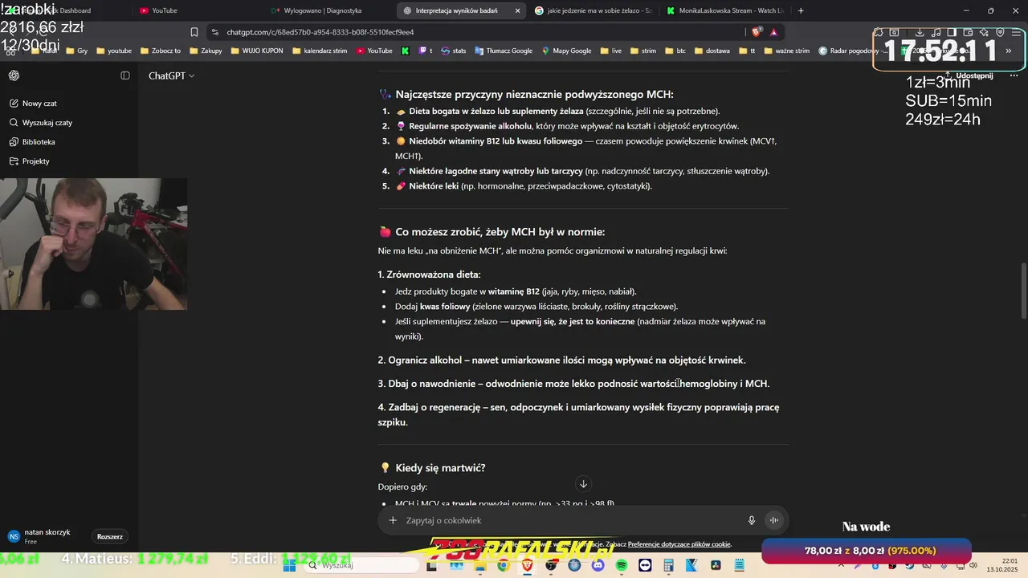The height and width of the screenshot is (578, 1028).
Task: Open the YouTube bookmark in the bookmarks bar
Action: [373, 51]
